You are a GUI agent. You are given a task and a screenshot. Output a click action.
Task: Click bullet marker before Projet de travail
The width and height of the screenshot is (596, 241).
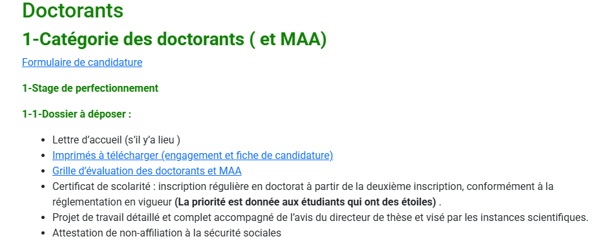(44, 218)
